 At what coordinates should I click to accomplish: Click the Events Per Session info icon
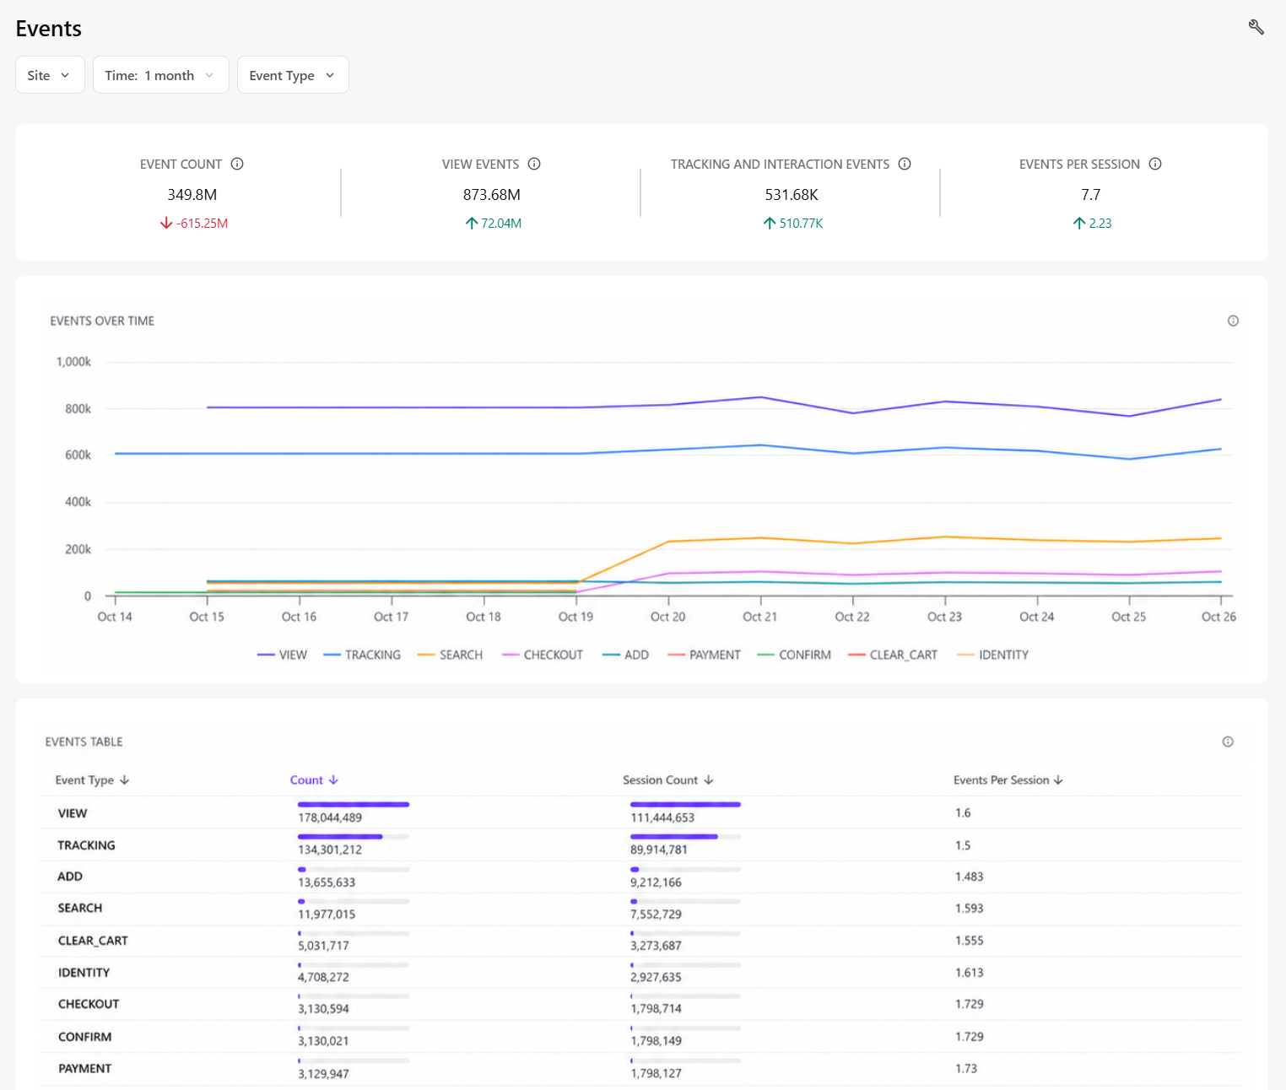pos(1155,164)
